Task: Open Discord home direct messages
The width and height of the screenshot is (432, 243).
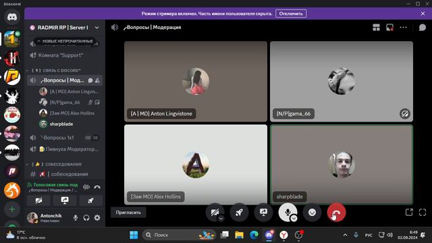Action: [12, 17]
